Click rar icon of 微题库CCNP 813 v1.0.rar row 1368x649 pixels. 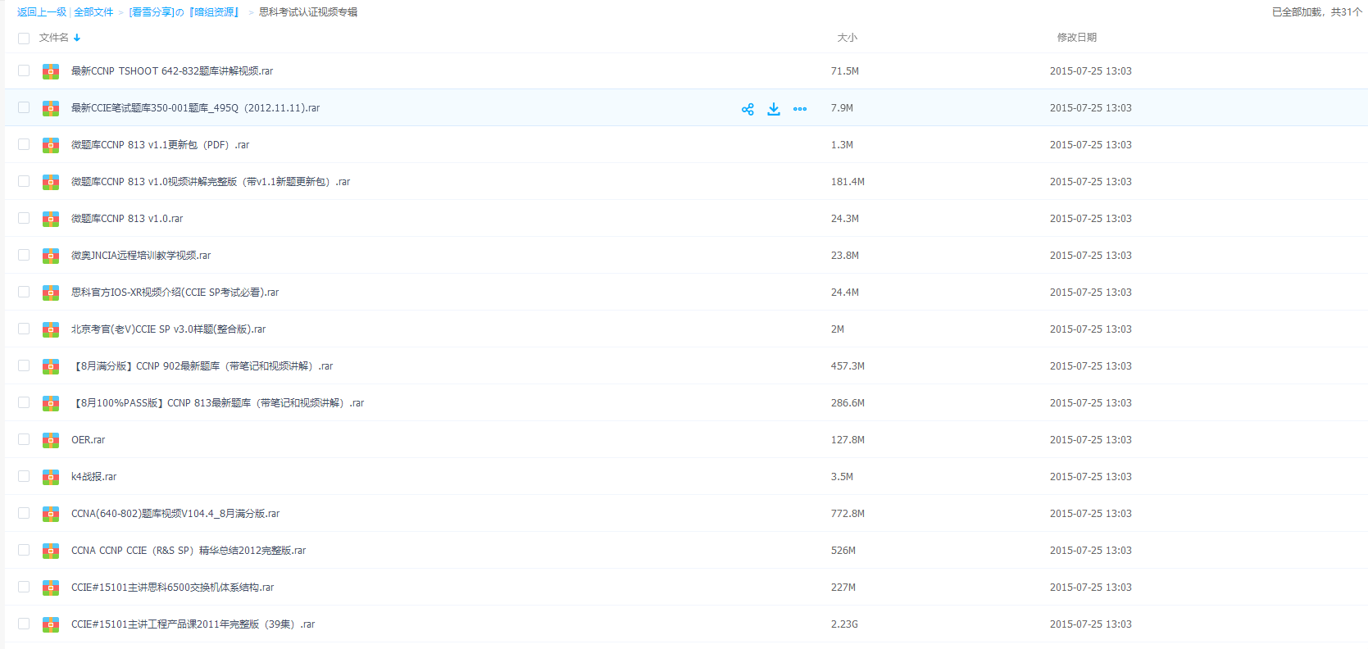pos(51,219)
